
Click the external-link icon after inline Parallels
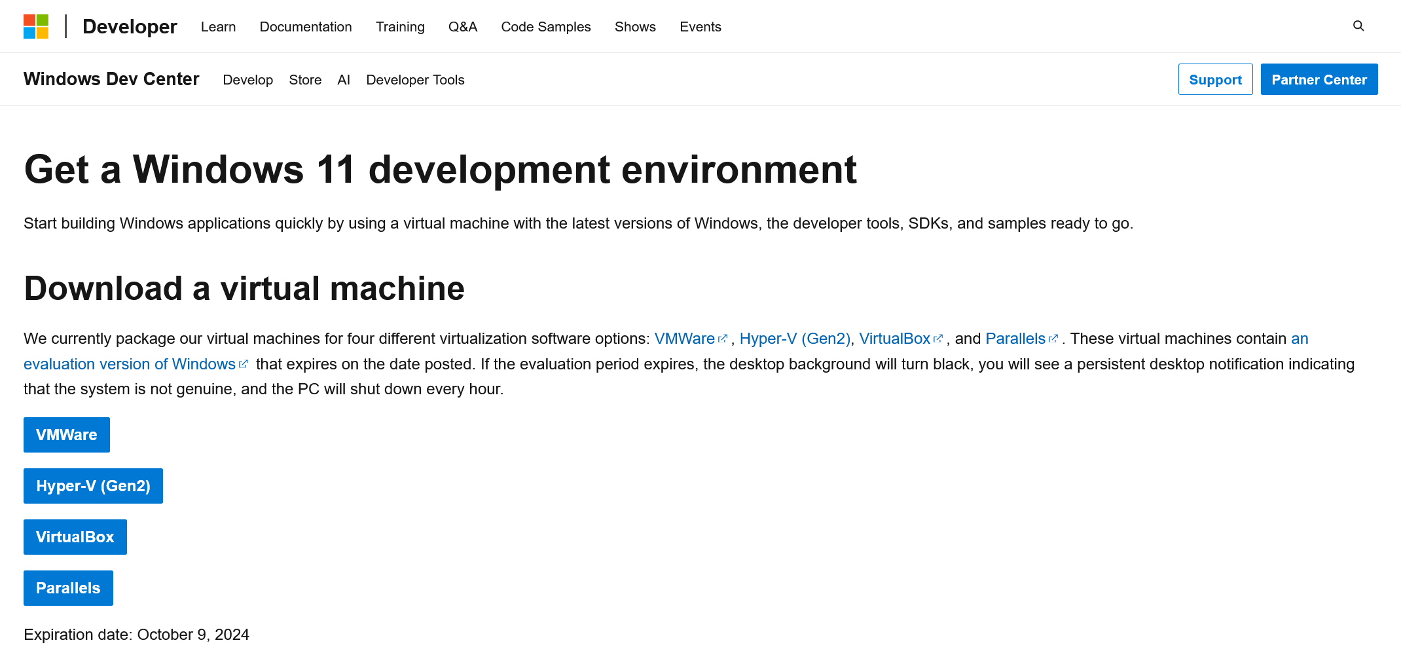tap(1053, 339)
